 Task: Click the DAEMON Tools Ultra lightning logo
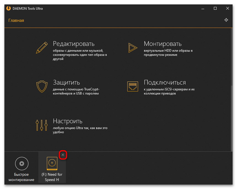click(9, 8)
